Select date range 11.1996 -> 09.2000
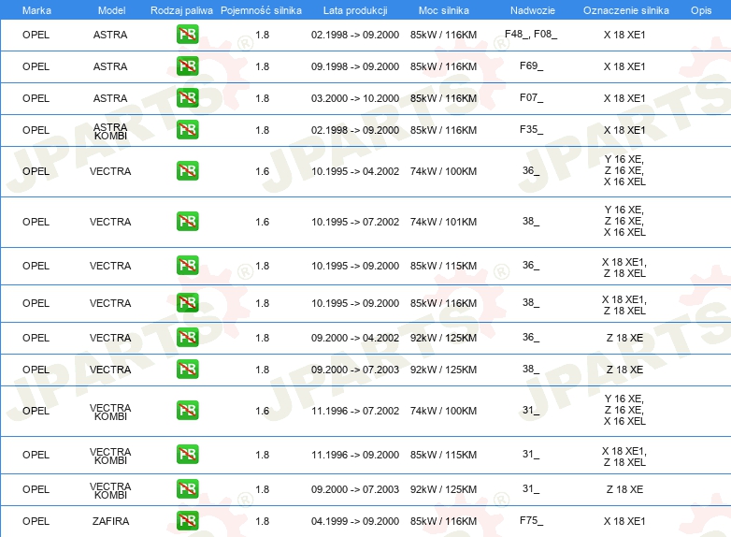This screenshot has height=537, width=731. (x=355, y=455)
